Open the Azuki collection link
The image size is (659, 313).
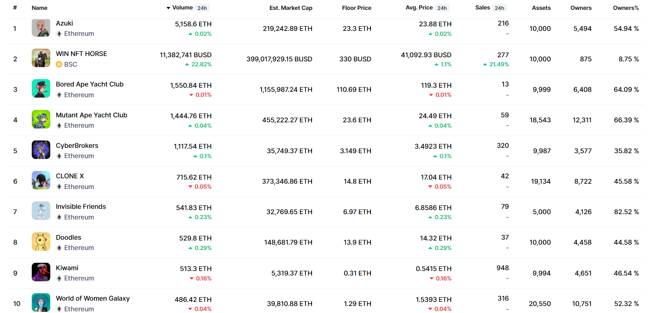click(x=65, y=23)
